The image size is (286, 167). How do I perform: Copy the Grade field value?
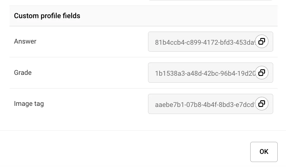point(262,73)
